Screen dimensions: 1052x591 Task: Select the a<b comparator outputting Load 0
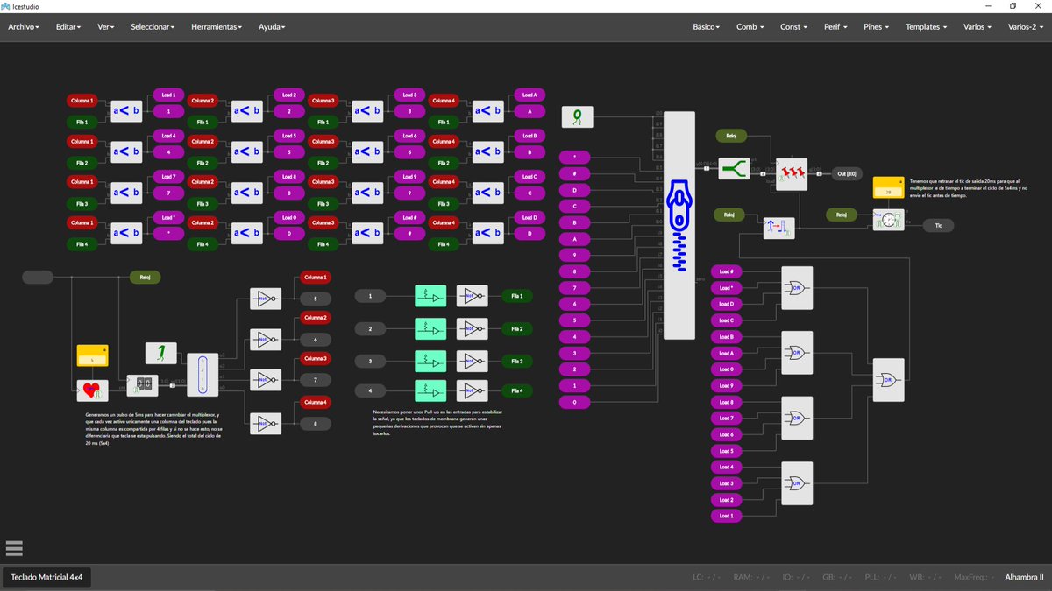(246, 233)
